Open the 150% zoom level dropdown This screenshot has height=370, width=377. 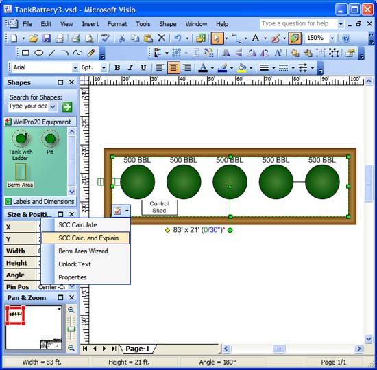pos(332,38)
